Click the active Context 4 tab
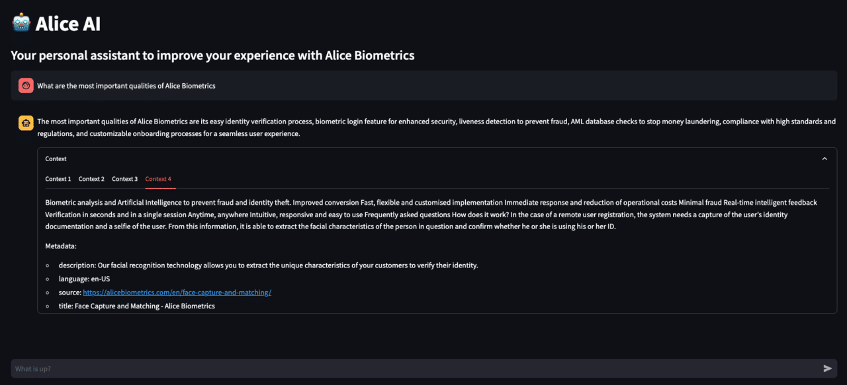This screenshot has height=385, width=847. pos(158,179)
